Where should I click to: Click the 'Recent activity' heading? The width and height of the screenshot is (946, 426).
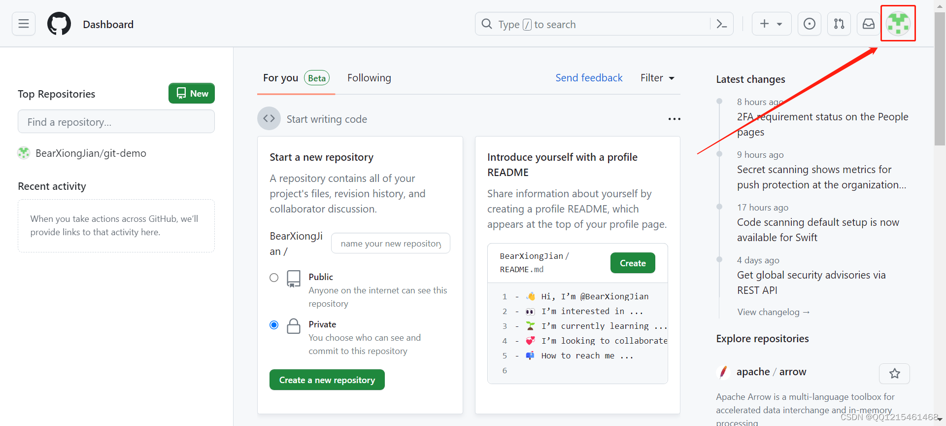52,186
